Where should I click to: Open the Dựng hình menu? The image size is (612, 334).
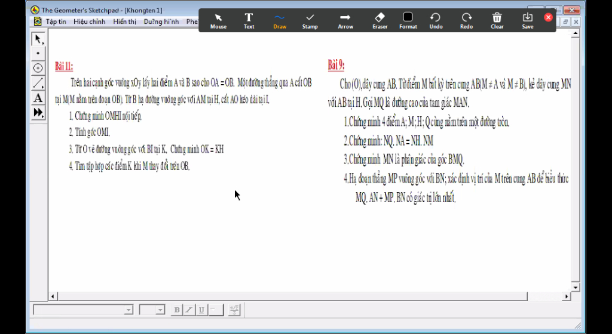coord(161,21)
